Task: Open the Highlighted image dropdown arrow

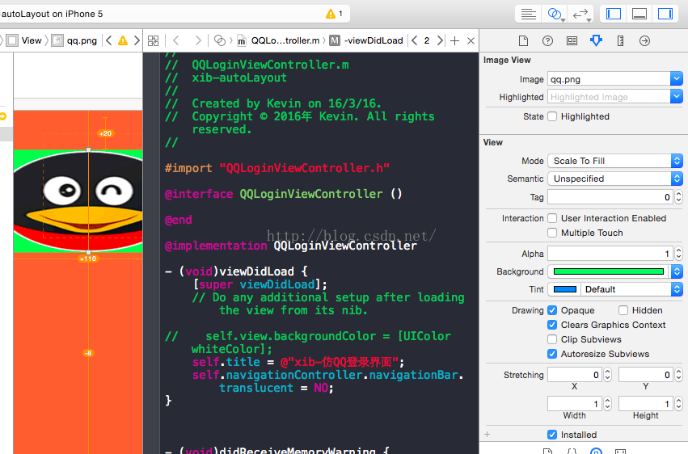Action: [677, 96]
